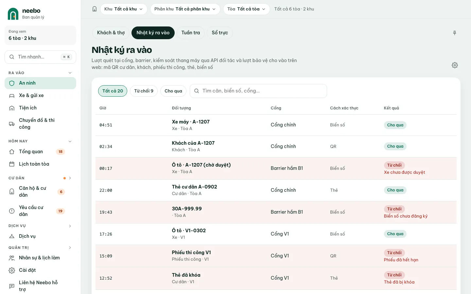Switch to the Khách & thợ tab
The width and height of the screenshot is (471, 294).
111,33
